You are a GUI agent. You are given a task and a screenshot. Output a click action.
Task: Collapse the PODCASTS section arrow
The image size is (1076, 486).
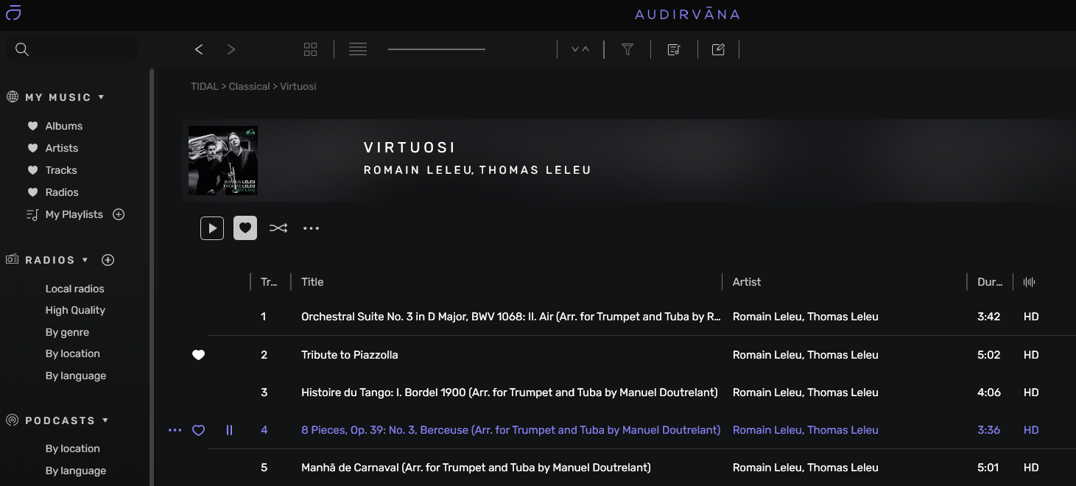pyautogui.click(x=105, y=420)
